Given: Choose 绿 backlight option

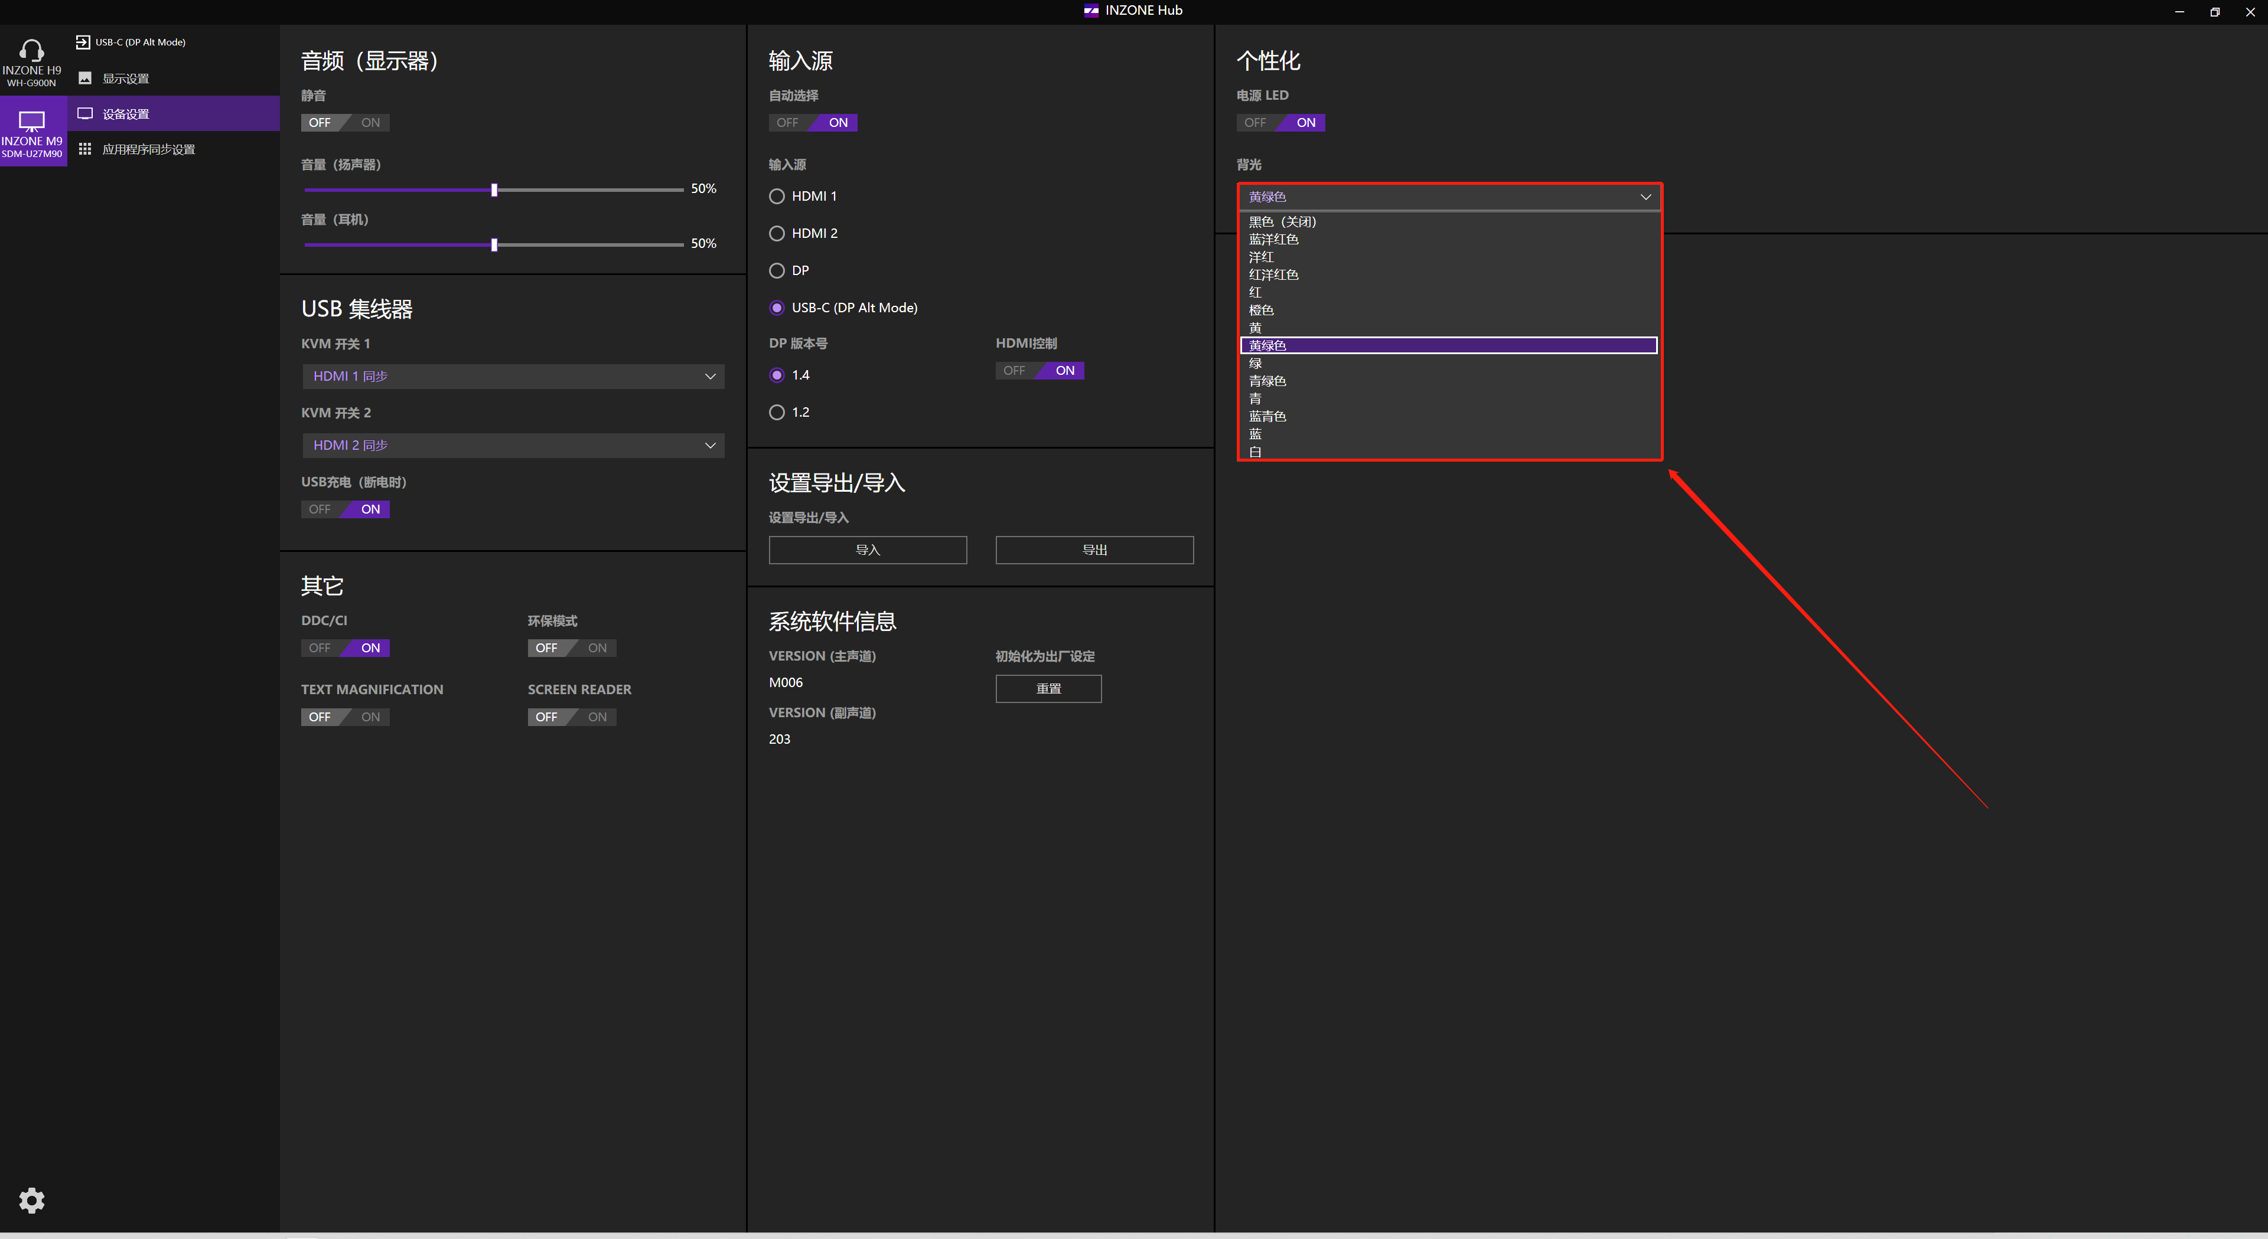Looking at the screenshot, I should click(1449, 364).
